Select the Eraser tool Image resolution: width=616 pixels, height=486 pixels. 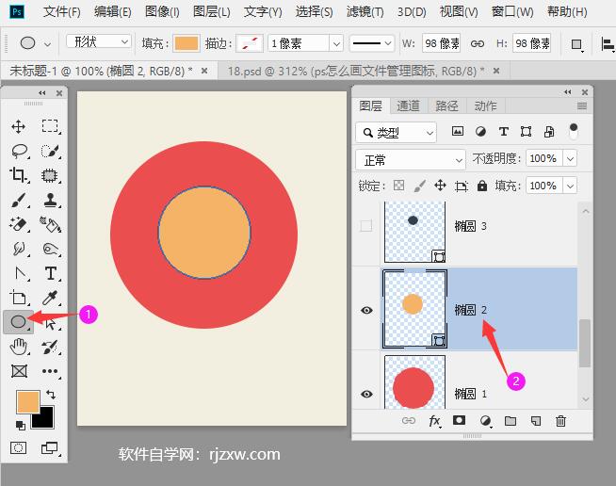tap(19, 224)
